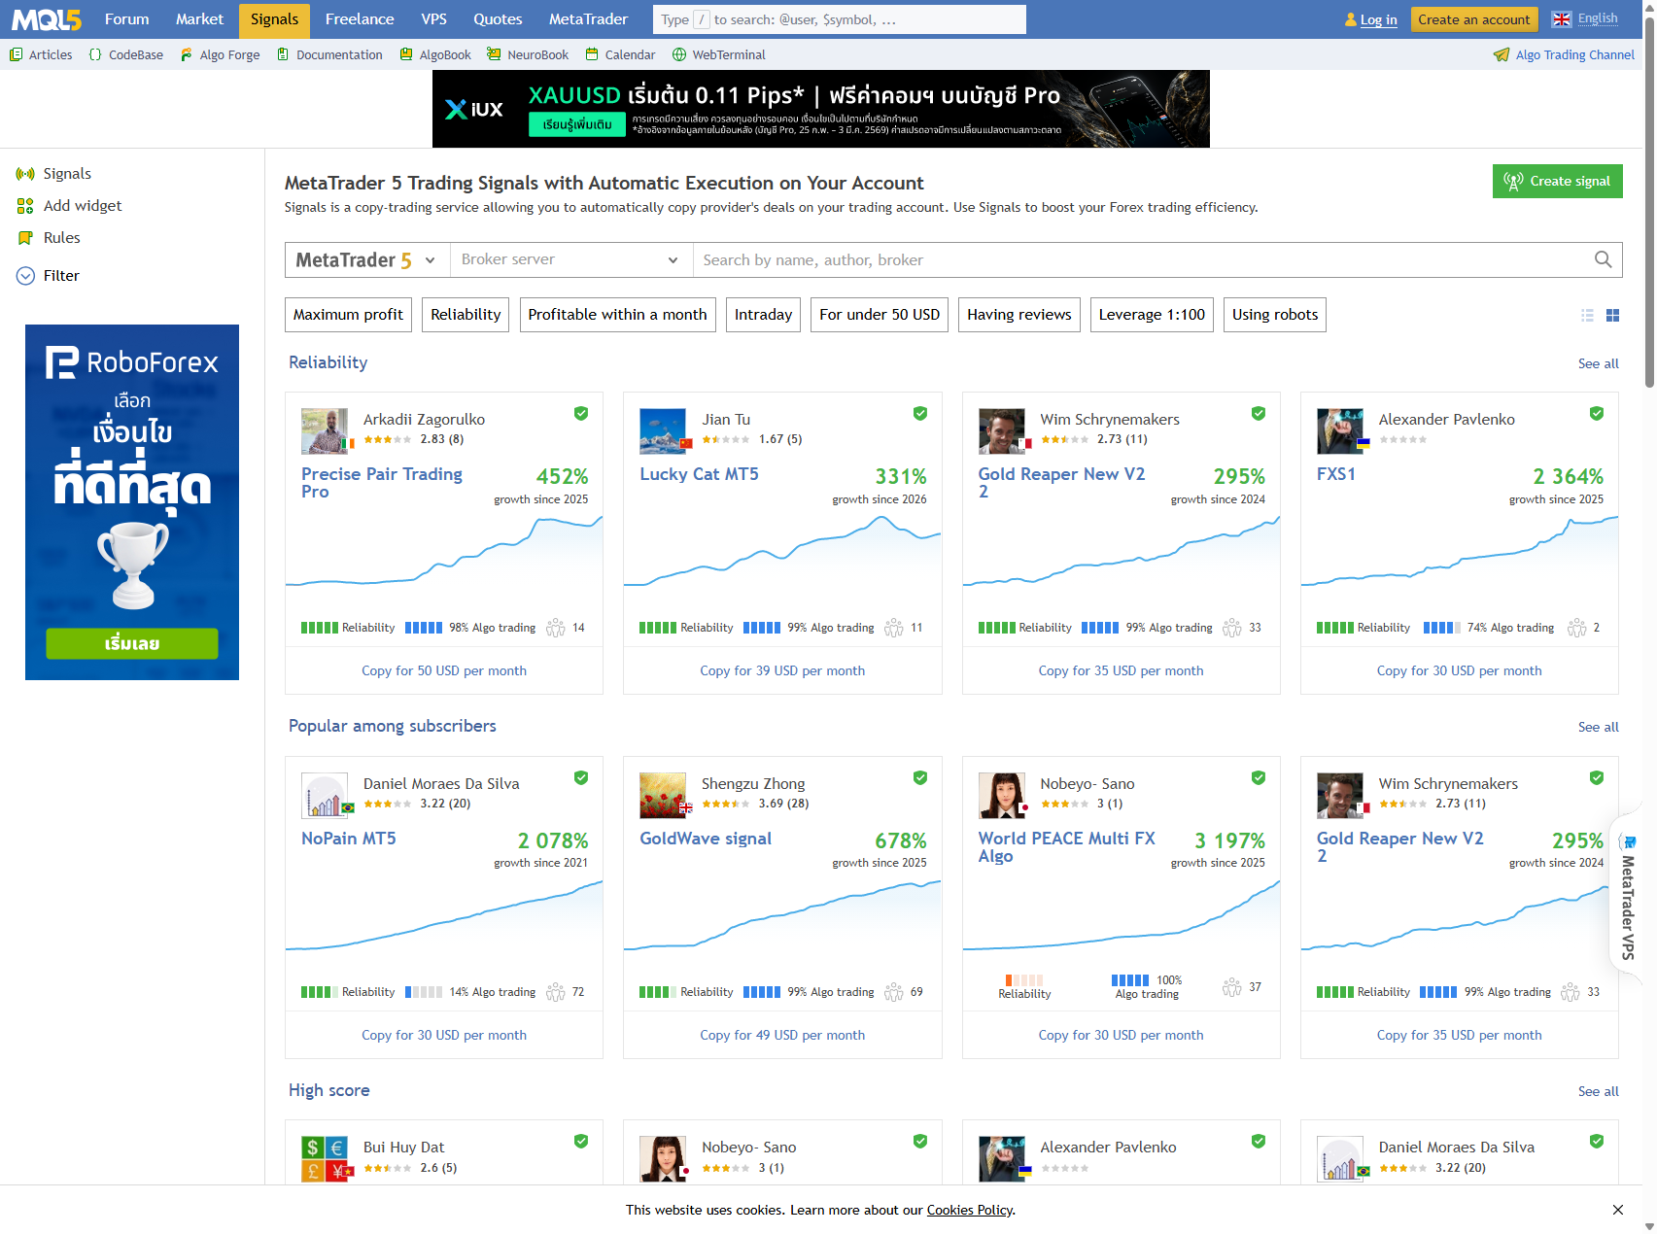1657x1234 pixels.
Task: Click the verified shield on Lucky Cat MT5
Action: (919, 414)
